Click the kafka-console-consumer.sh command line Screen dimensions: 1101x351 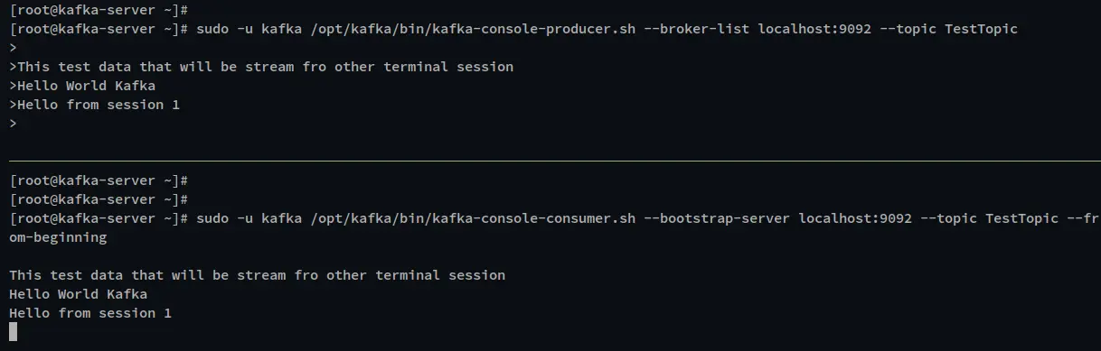555,228
